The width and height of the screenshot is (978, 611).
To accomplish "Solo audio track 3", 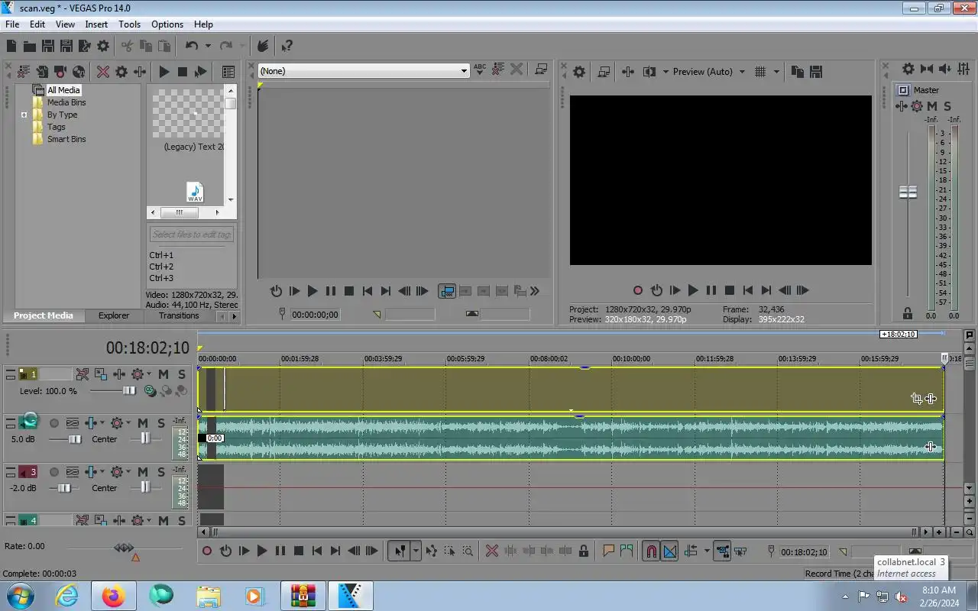I will [x=160, y=472].
